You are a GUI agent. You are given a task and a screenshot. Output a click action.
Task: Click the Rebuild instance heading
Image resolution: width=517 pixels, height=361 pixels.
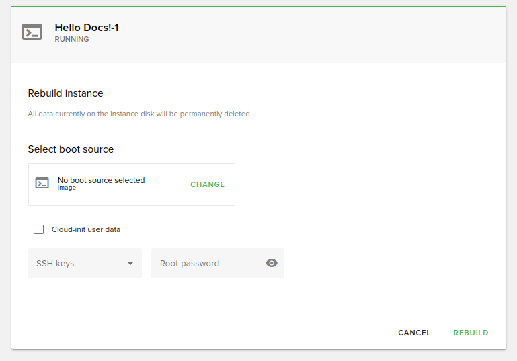coord(65,93)
